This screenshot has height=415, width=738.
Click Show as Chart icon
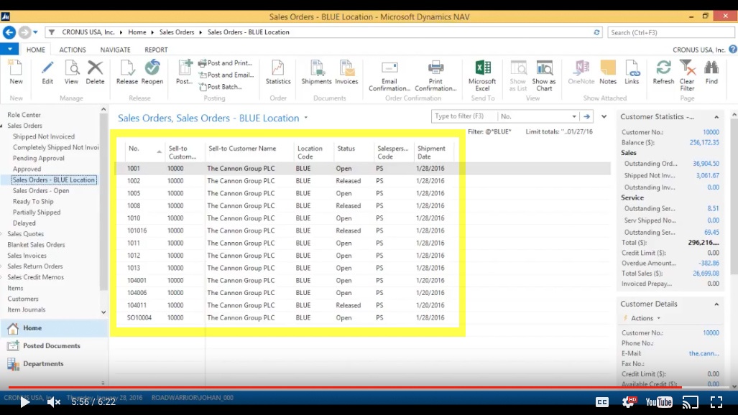click(x=544, y=76)
